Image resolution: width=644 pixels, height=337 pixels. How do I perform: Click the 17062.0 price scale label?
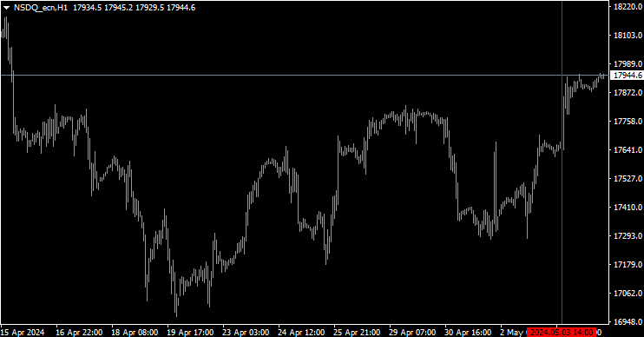pos(628,293)
